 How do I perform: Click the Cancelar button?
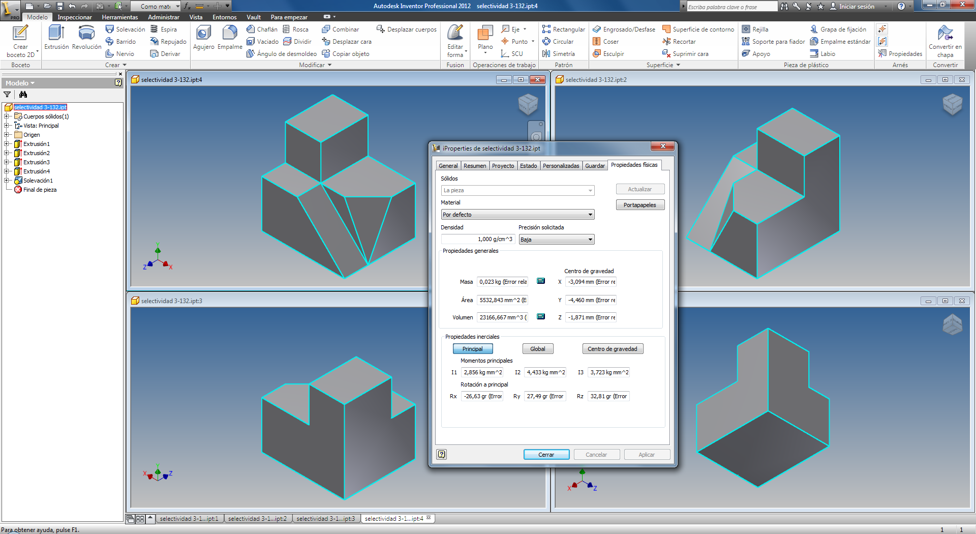coord(596,455)
